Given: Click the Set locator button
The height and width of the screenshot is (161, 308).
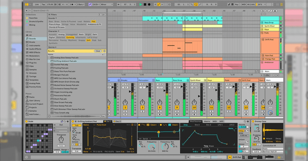Looking at the screenshot, I should coord(263,11).
